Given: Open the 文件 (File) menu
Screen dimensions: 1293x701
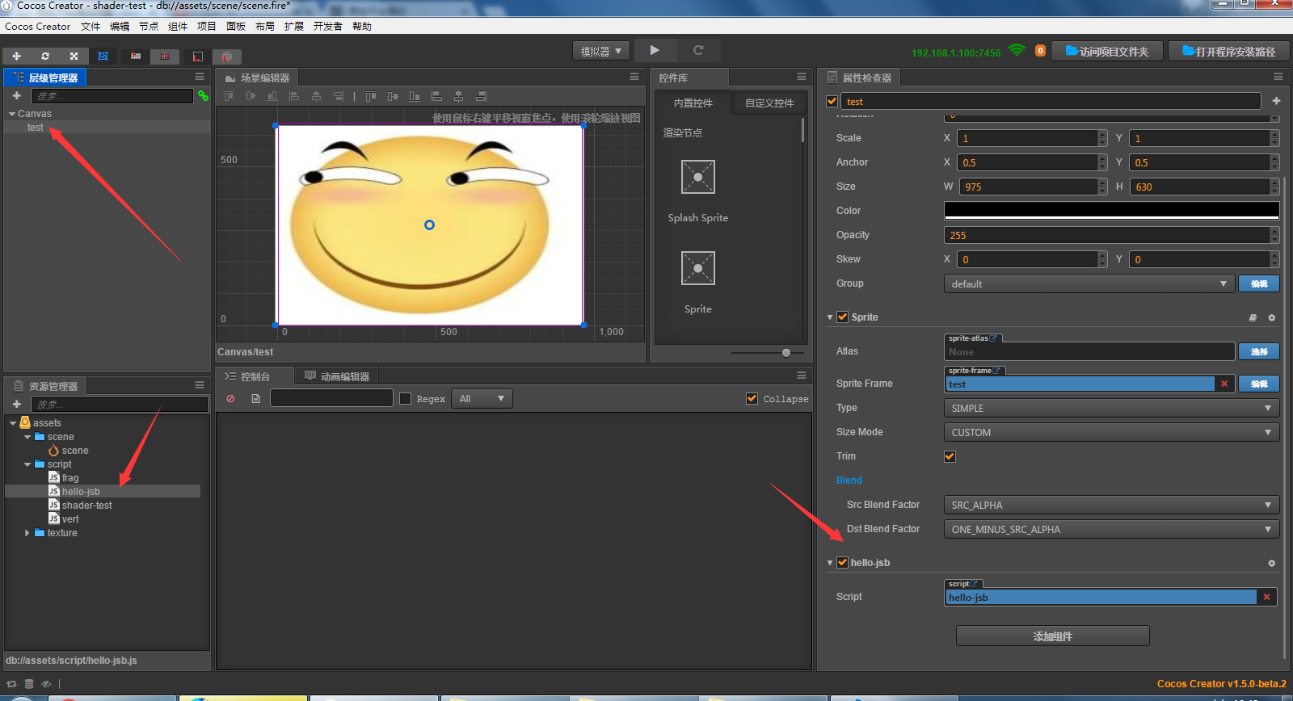Looking at the screenshot, I should [x=91, y=27].
